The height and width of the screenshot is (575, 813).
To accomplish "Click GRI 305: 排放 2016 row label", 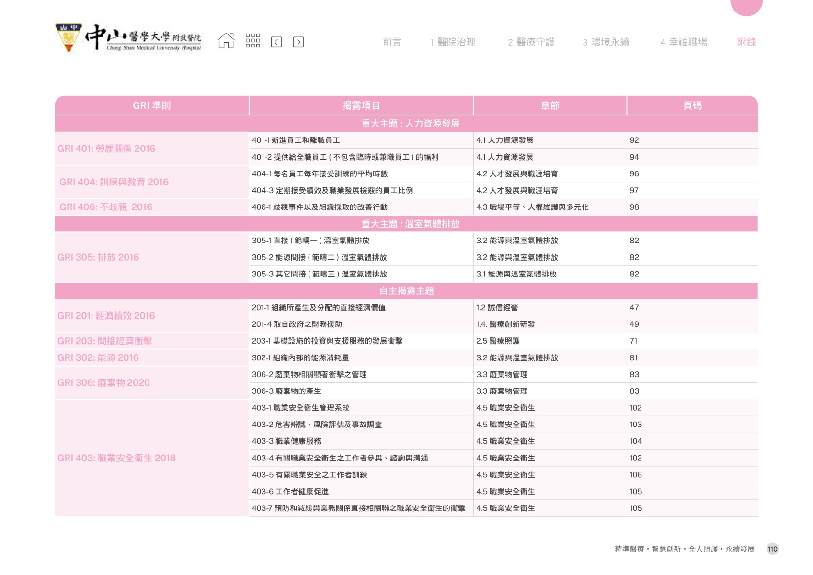I will point(98,257).
